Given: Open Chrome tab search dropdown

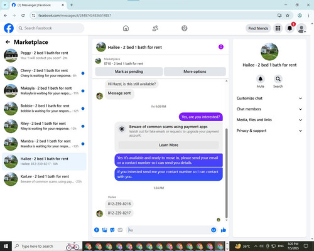Looking at the screenshot, I should pyautogui.click(x=5, y=5).
